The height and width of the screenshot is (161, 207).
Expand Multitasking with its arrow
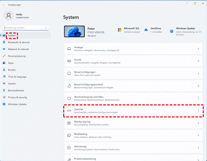tap(198, 135)
